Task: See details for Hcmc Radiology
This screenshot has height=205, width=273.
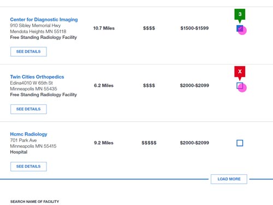Action: tap(28, 167)
